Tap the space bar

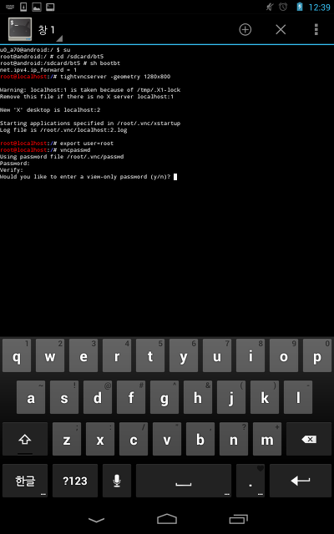coord(184,481)
